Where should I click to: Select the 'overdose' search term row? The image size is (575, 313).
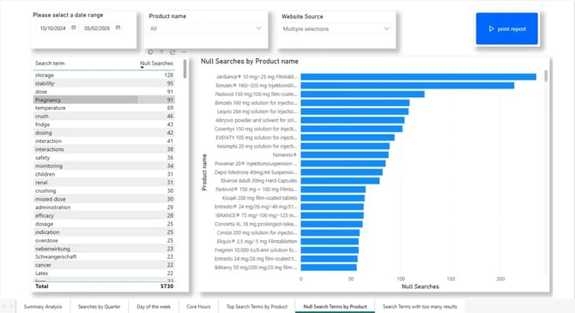pyautogui.click(x=104, y=240)
